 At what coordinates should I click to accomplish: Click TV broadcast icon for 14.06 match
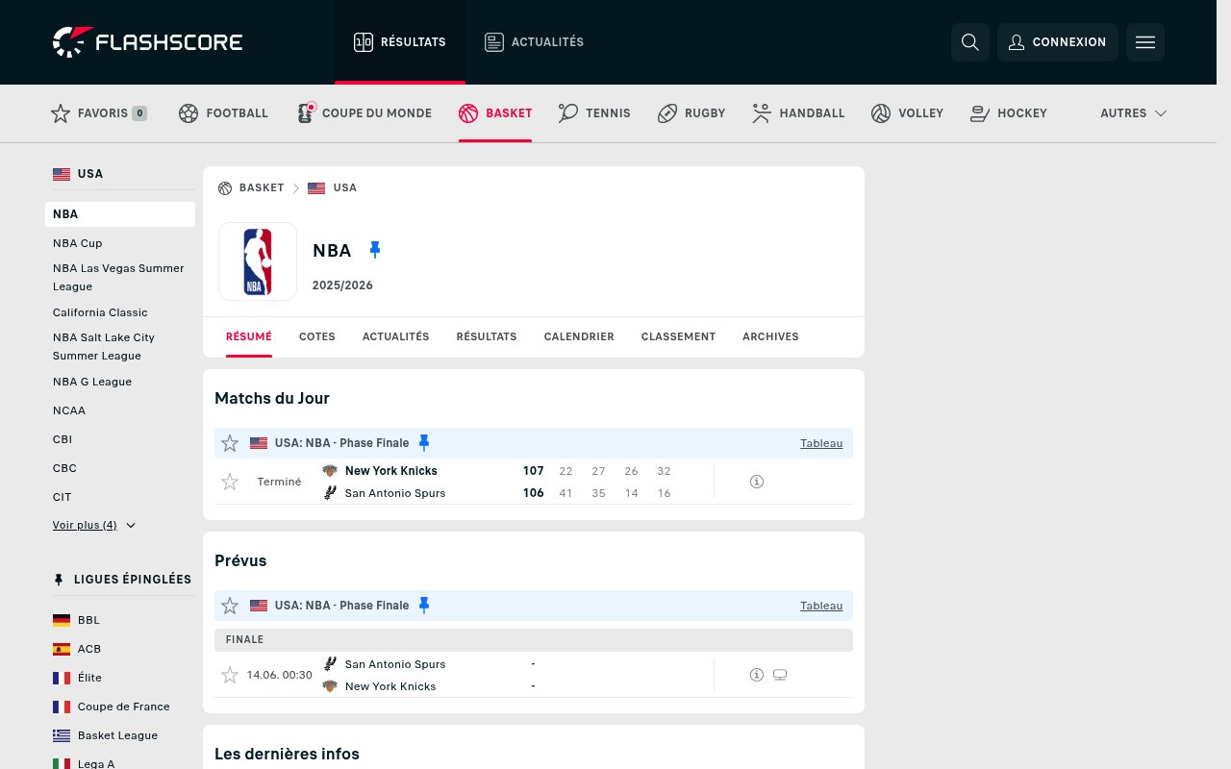click(780, 675)
